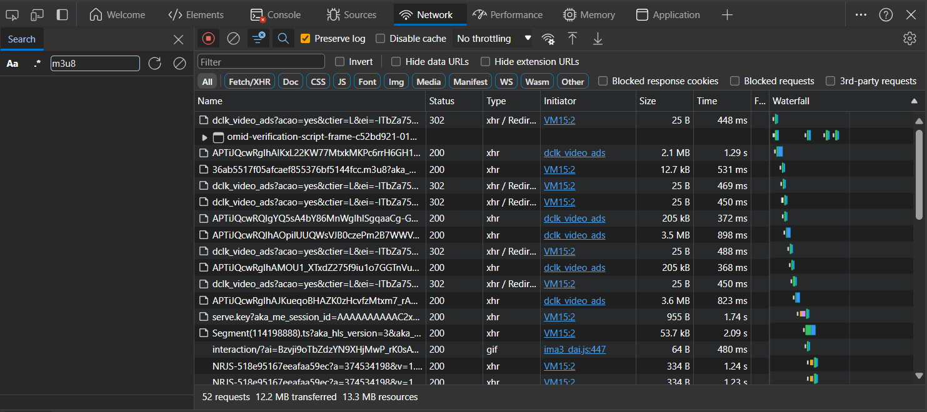Open the more tools plus button
The width and height of the screenshot is (927, 412).
[x=726, y=15]
